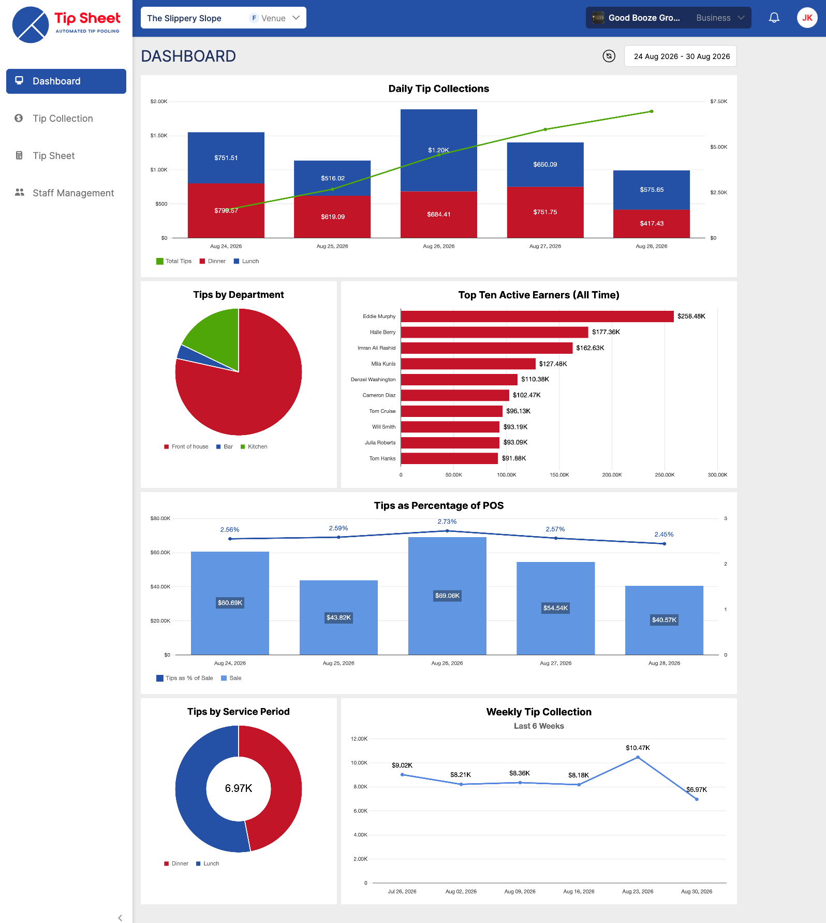Click Mila Kunis's earnings bar
The height and width of the screenshot is (923, 826).
[x=468, y=364]
